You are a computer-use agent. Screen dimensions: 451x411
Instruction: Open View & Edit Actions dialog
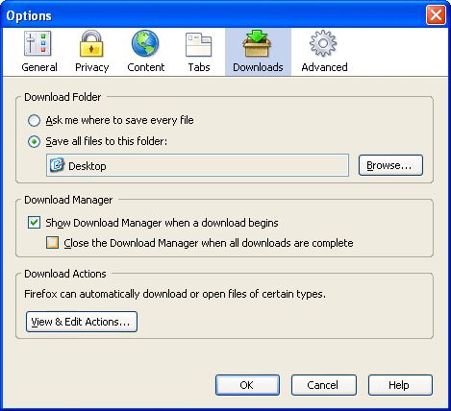(x=82, y=322)
